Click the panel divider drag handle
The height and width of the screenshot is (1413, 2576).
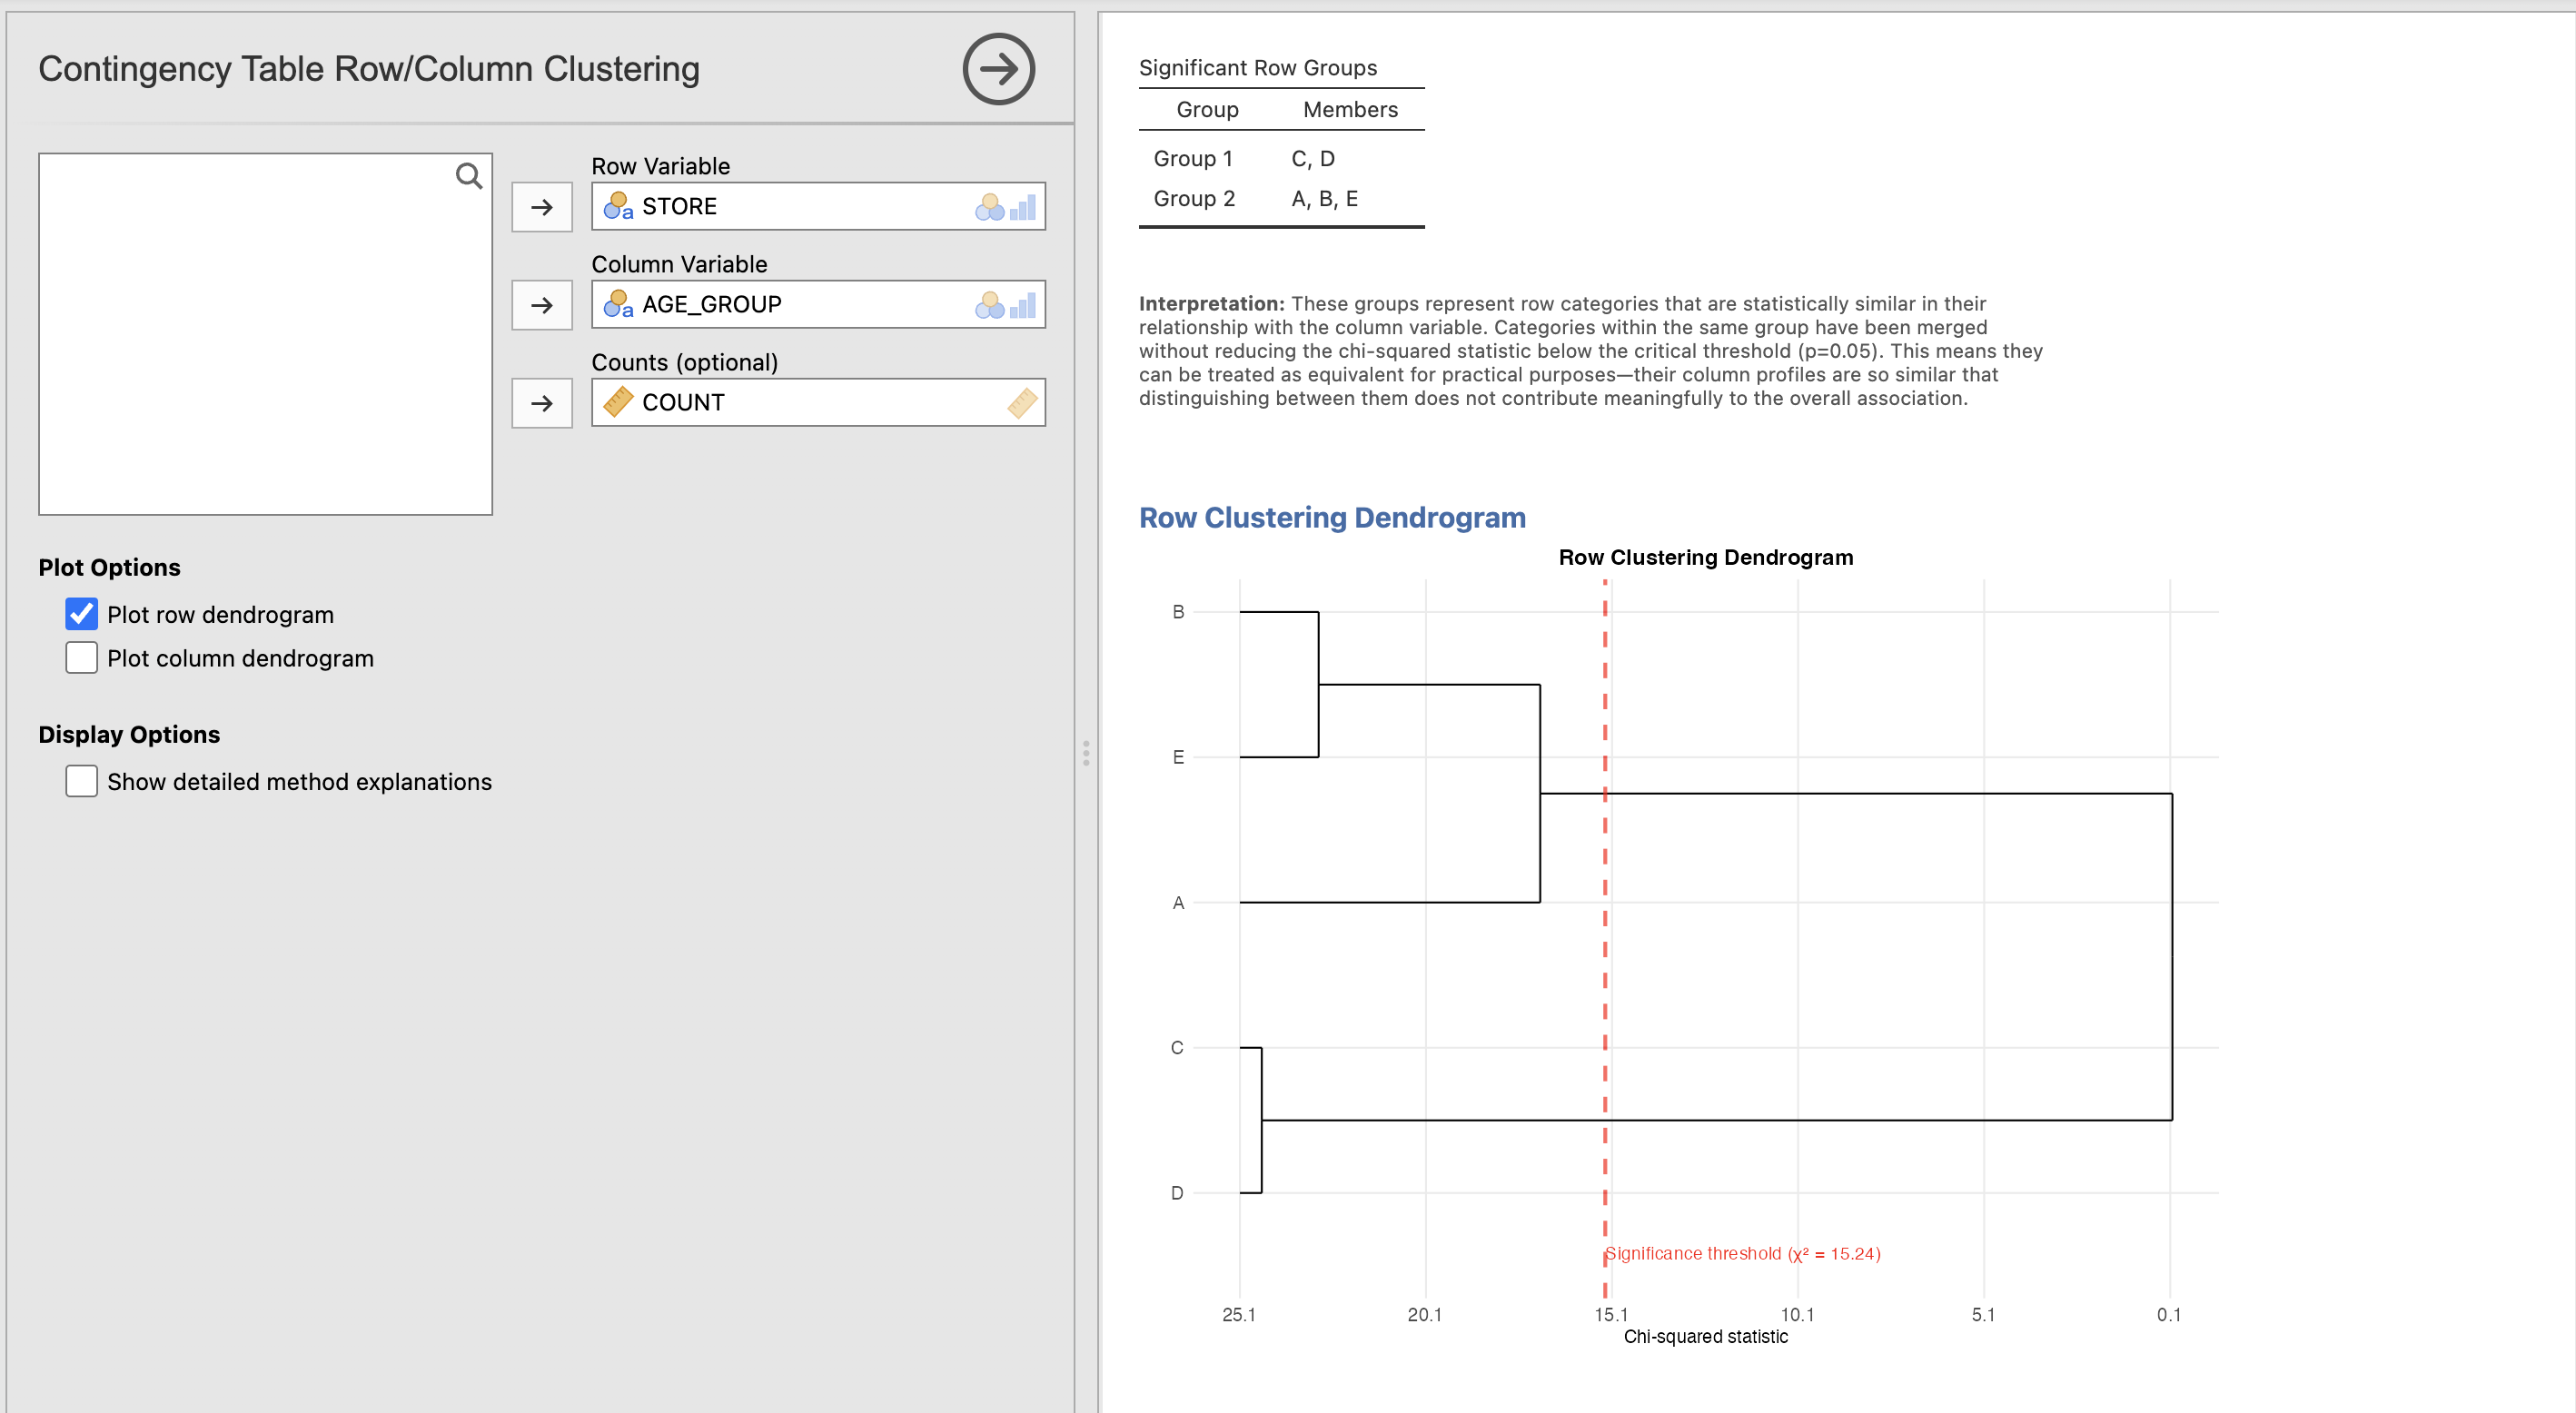pos(1086,753)
